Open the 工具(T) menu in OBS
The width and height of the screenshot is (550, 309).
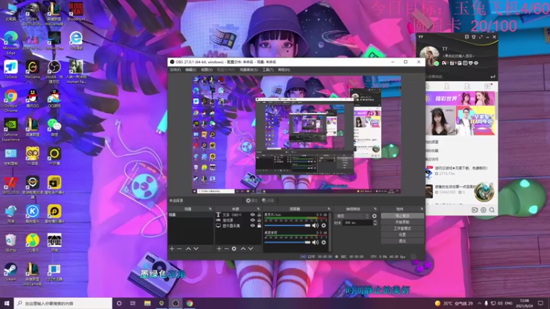tap(267, 70)
